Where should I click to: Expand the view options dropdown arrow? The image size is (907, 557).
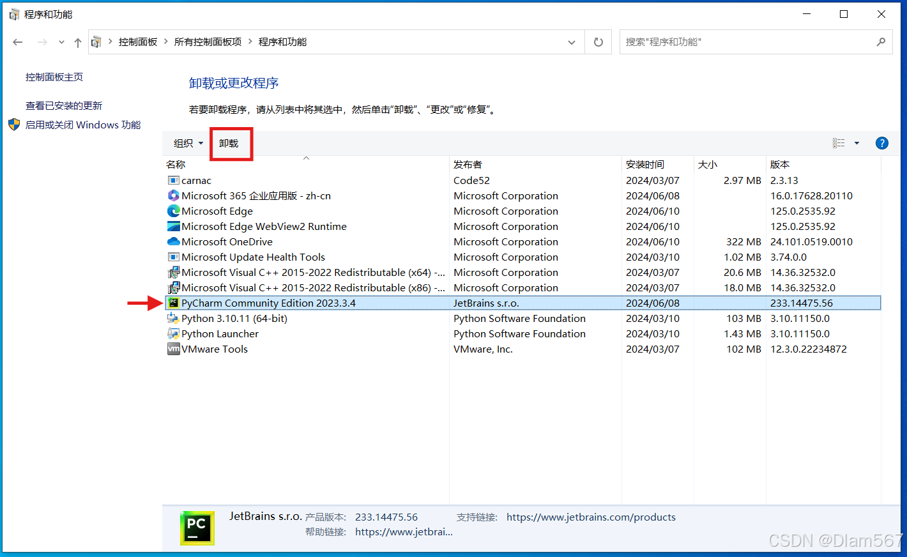click(857, 143)
